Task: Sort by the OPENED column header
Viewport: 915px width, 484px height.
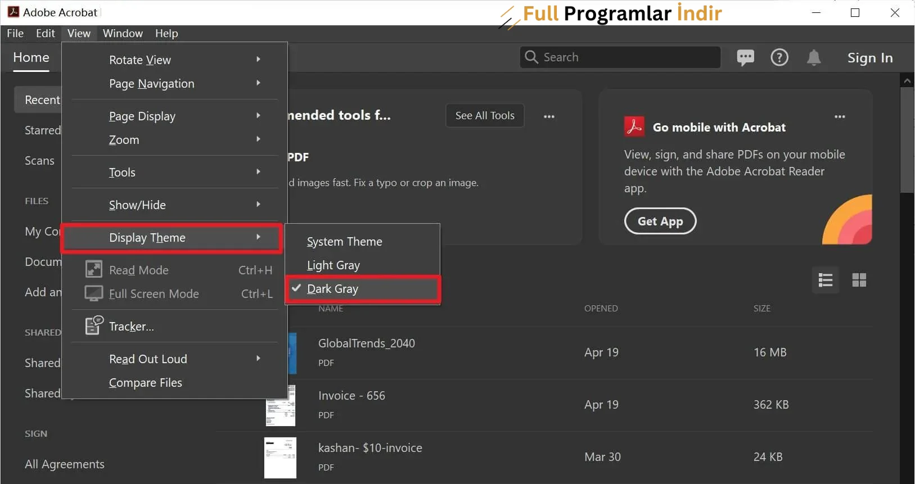Action: click(601, 308)
